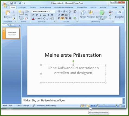Open the Animationen tab
129x116 pixels.
tap(45, 7)
